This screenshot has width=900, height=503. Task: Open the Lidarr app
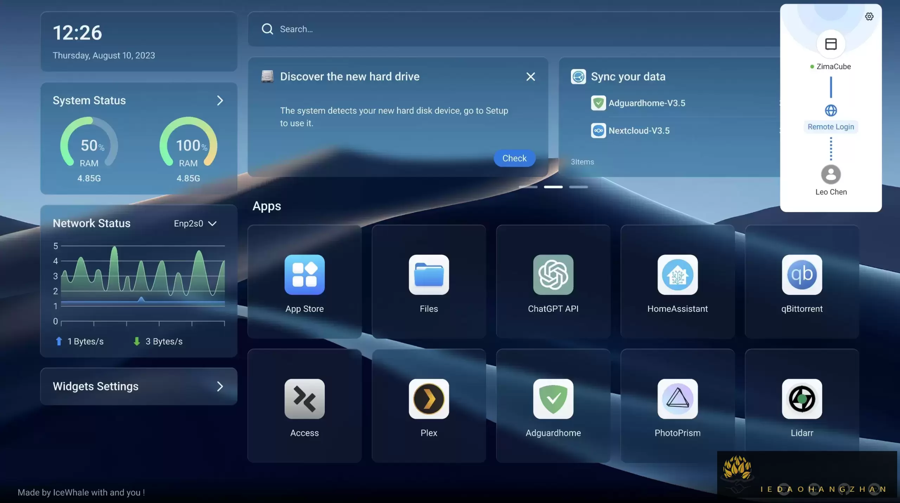click(802, 399)
